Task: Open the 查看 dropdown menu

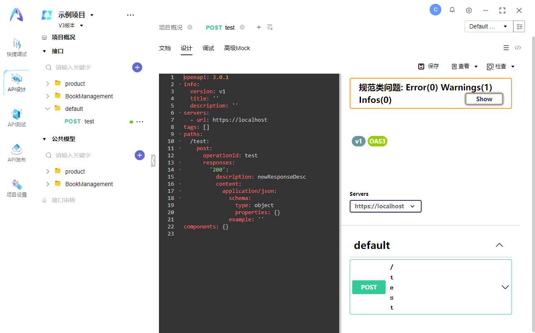Action: 465,67
